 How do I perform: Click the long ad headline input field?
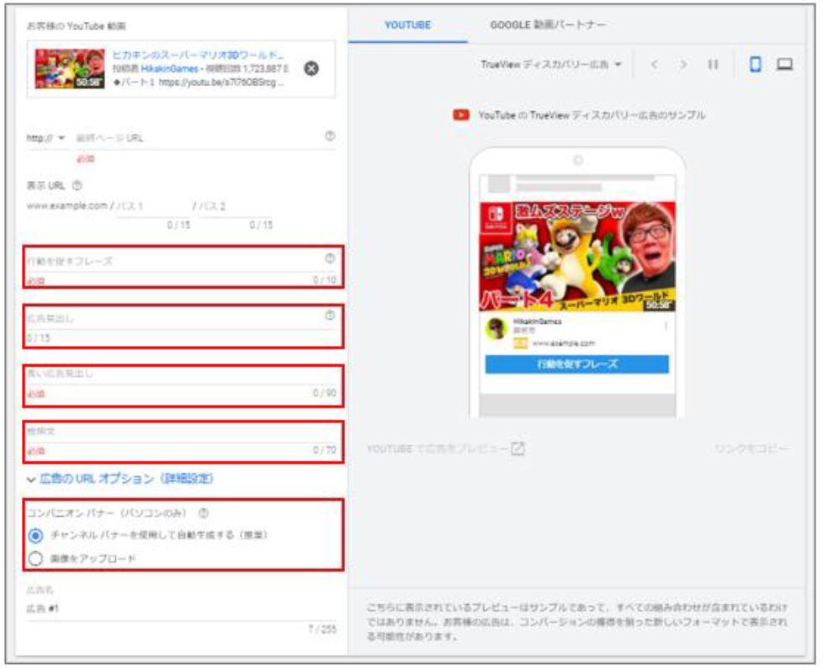(x=181, y=374)
